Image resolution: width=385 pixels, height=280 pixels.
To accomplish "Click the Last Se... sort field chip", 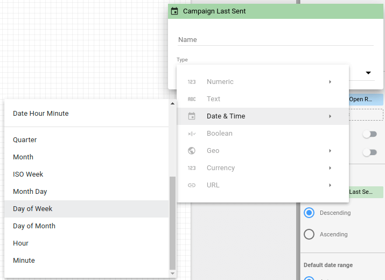I will [366, 192].
